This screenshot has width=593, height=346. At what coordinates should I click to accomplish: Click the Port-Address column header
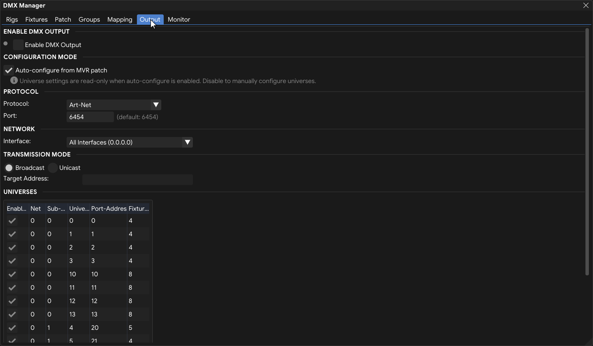(109, 209)
